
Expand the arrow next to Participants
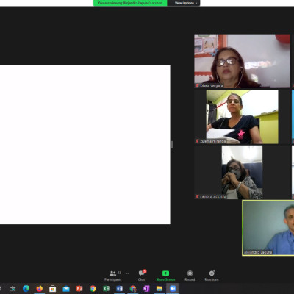(127, 273)
